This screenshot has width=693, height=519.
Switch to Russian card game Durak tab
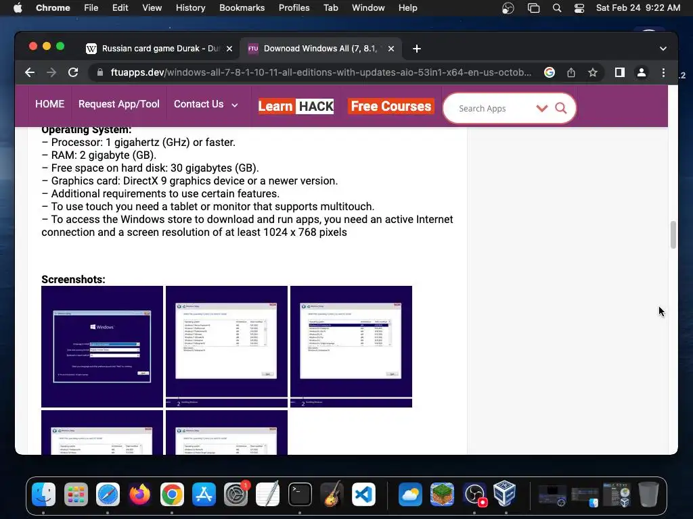[158, 49]
